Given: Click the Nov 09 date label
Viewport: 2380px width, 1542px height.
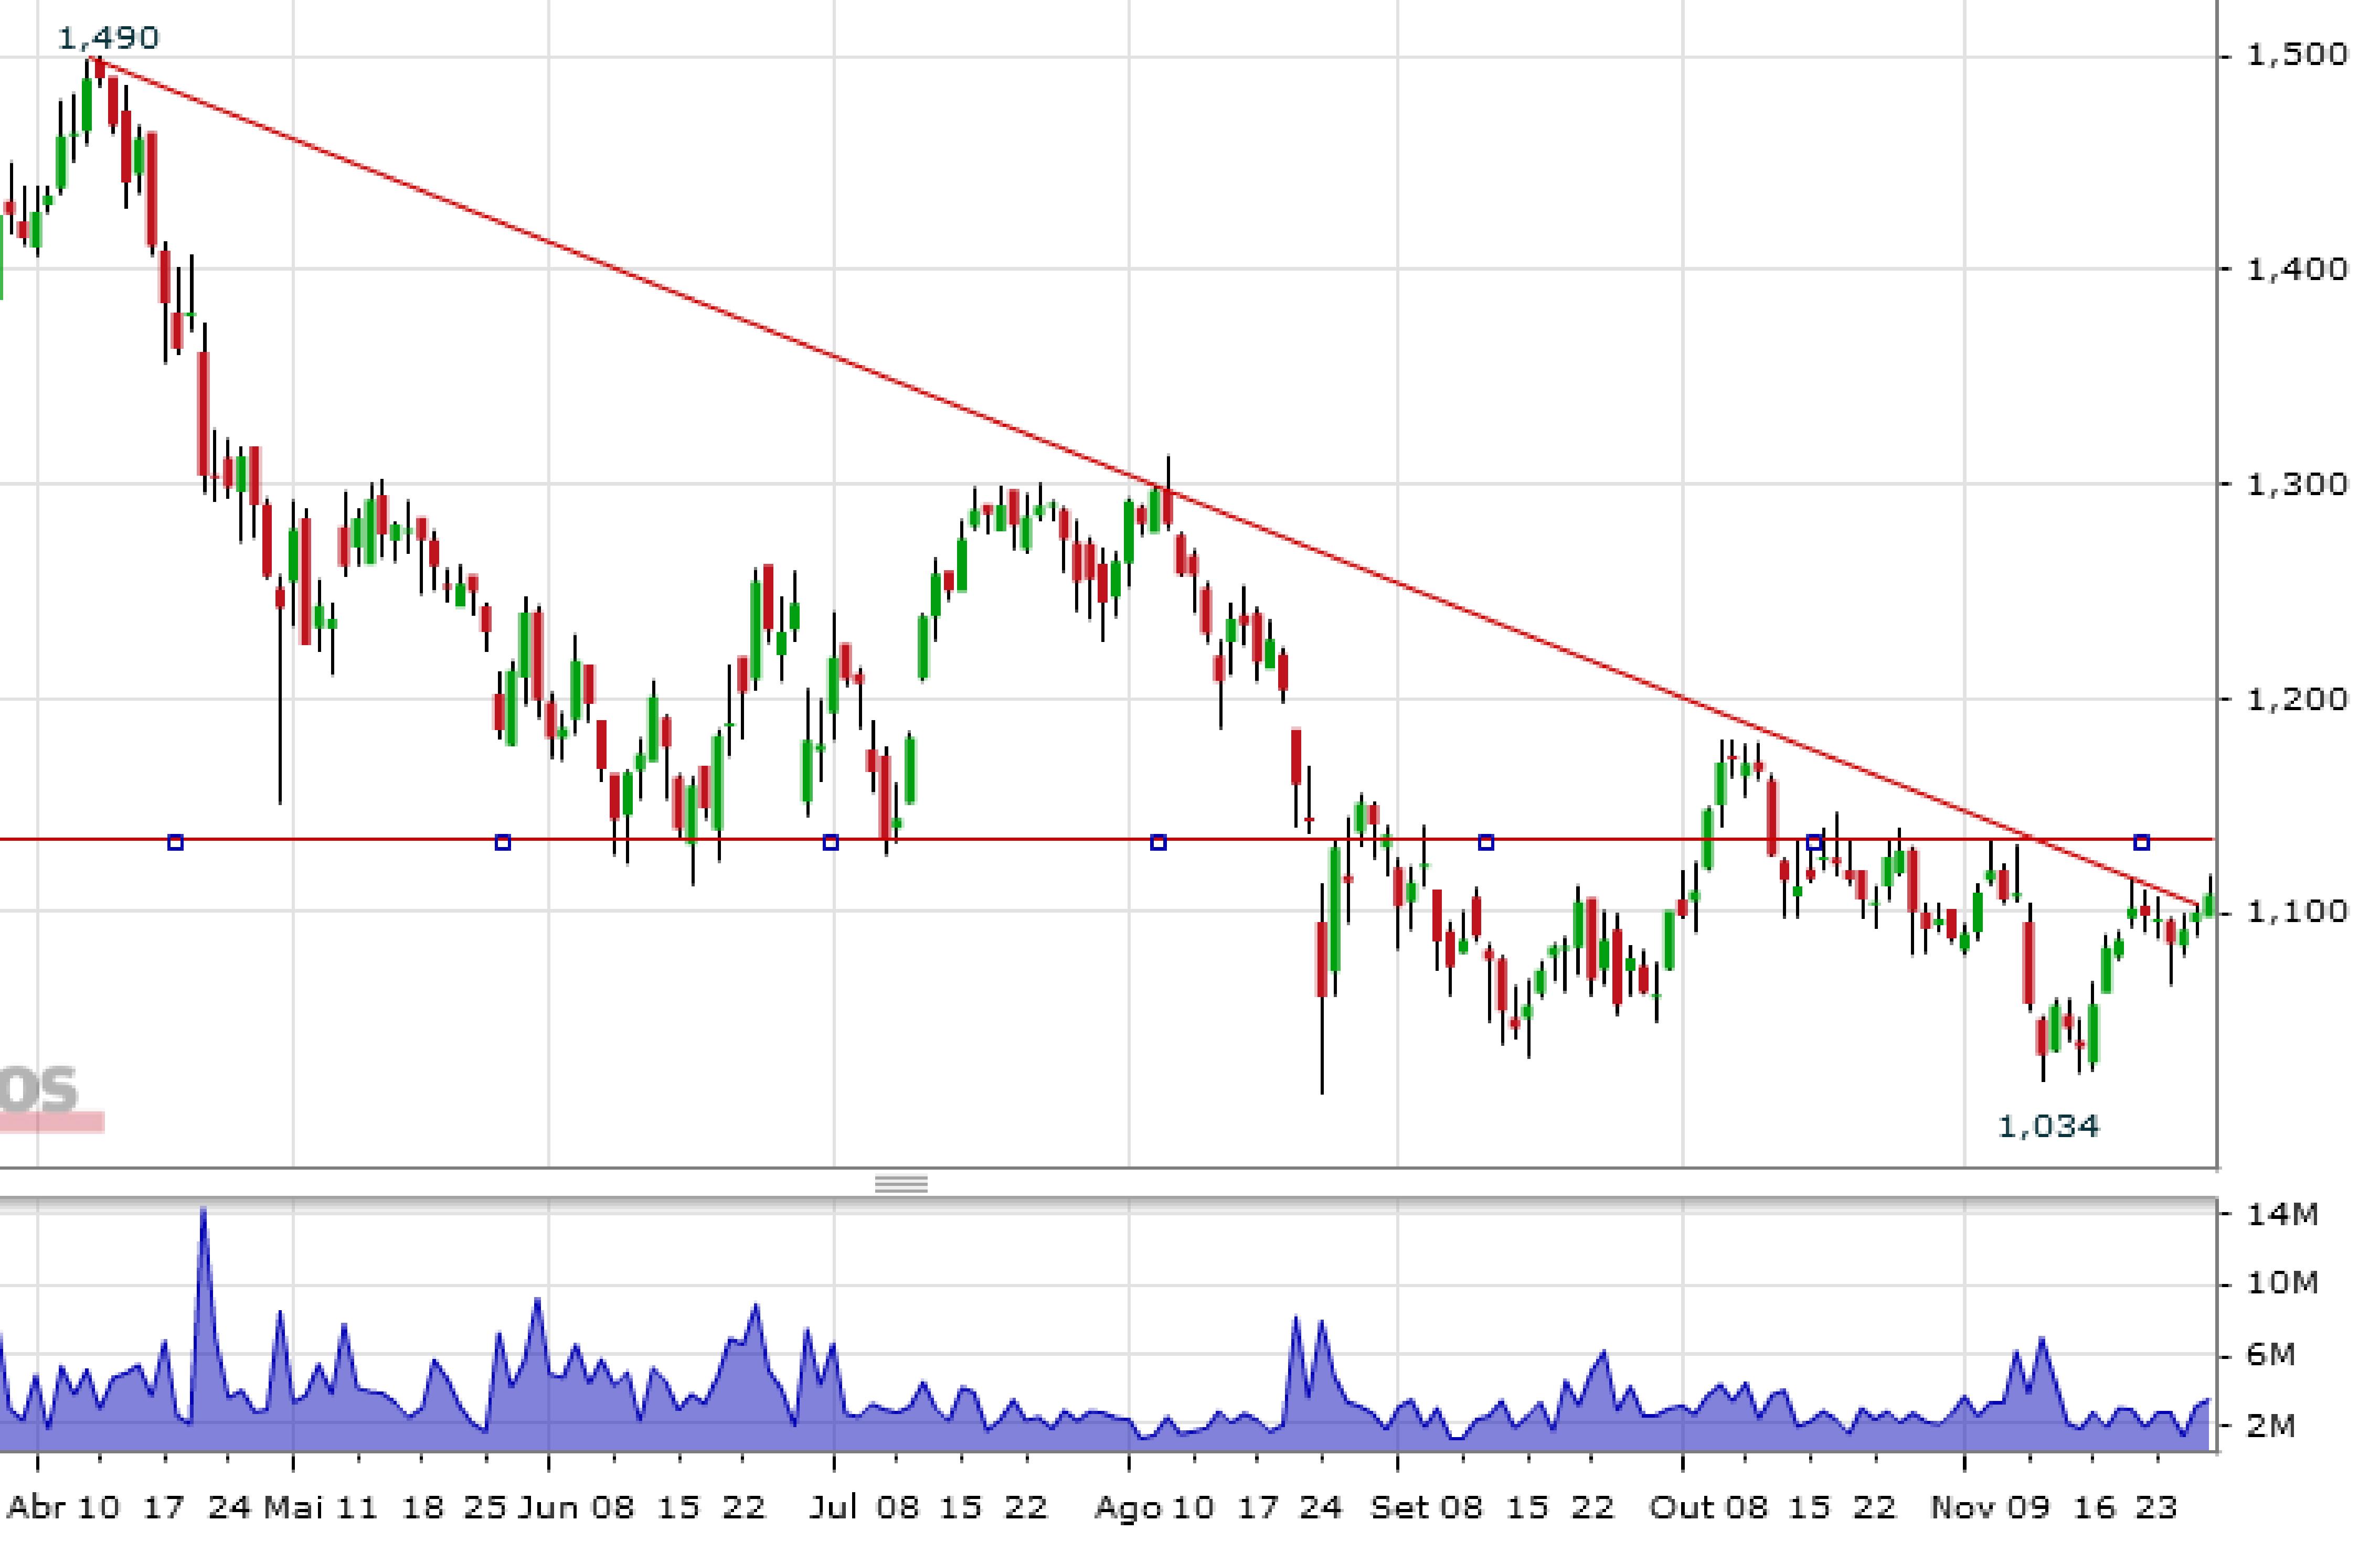Looking at the screenshot, I should tap(1990, 1507).
